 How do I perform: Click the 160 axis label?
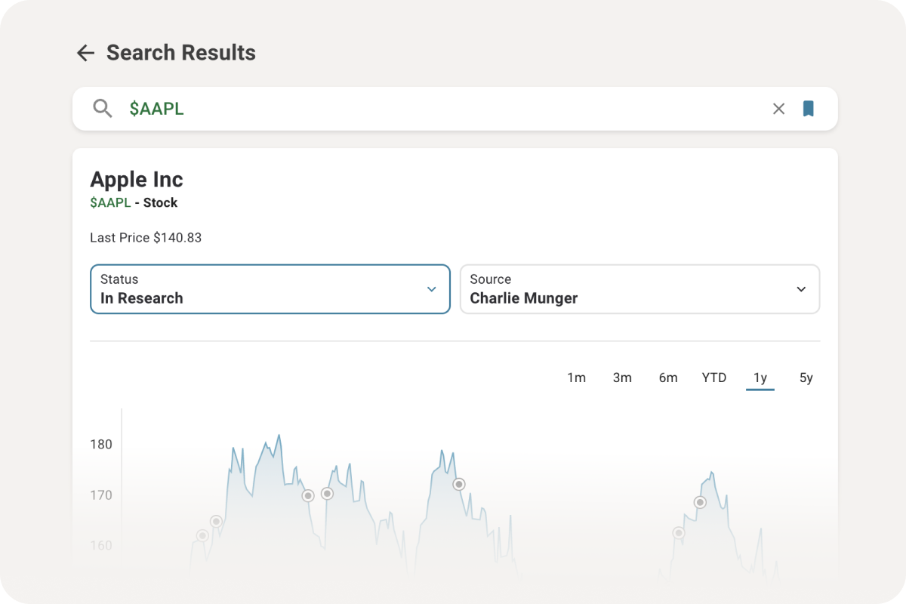click(x=101, y=545)
